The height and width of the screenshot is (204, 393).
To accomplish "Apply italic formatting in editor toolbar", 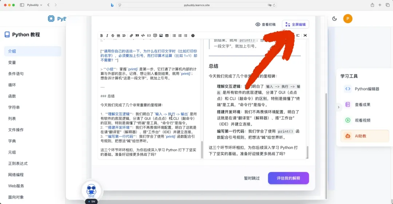I will click(x=107, y=36).
